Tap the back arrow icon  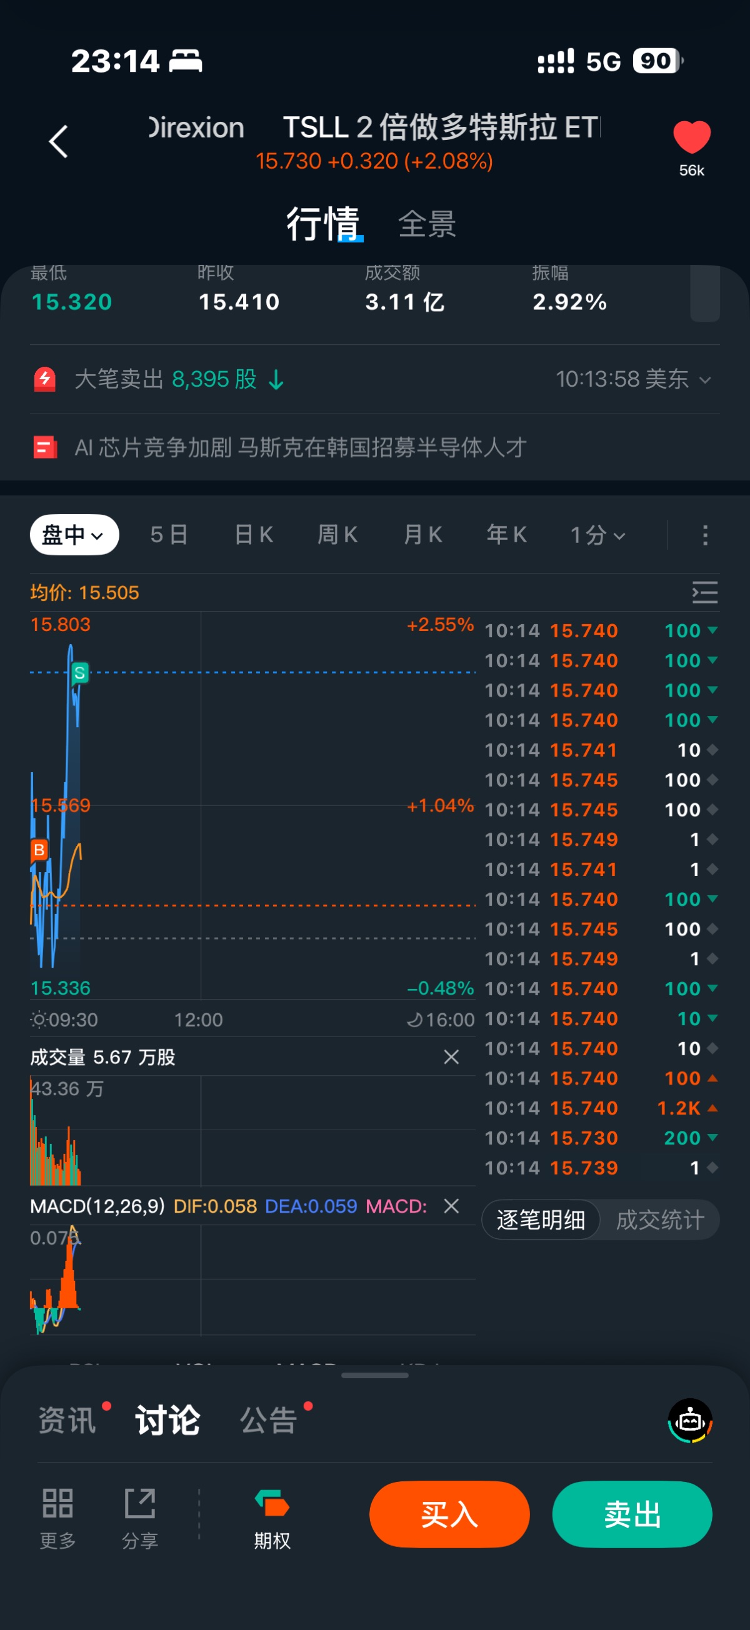(58, 141)
